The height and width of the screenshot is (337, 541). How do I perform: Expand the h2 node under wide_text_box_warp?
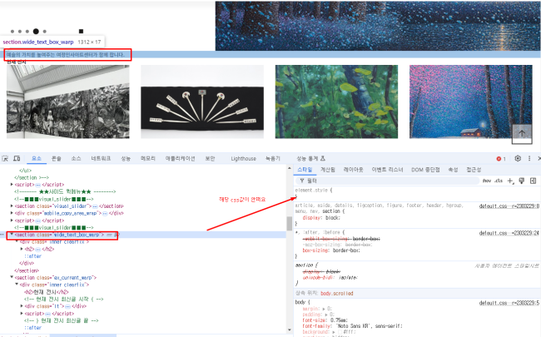22,249
